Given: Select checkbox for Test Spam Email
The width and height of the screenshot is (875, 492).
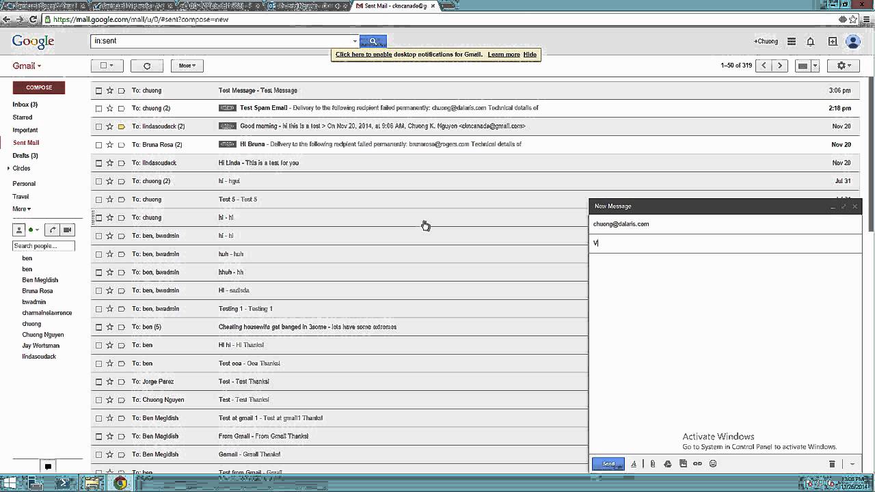Looking at the screenshot, I should [x=98, y=108].
